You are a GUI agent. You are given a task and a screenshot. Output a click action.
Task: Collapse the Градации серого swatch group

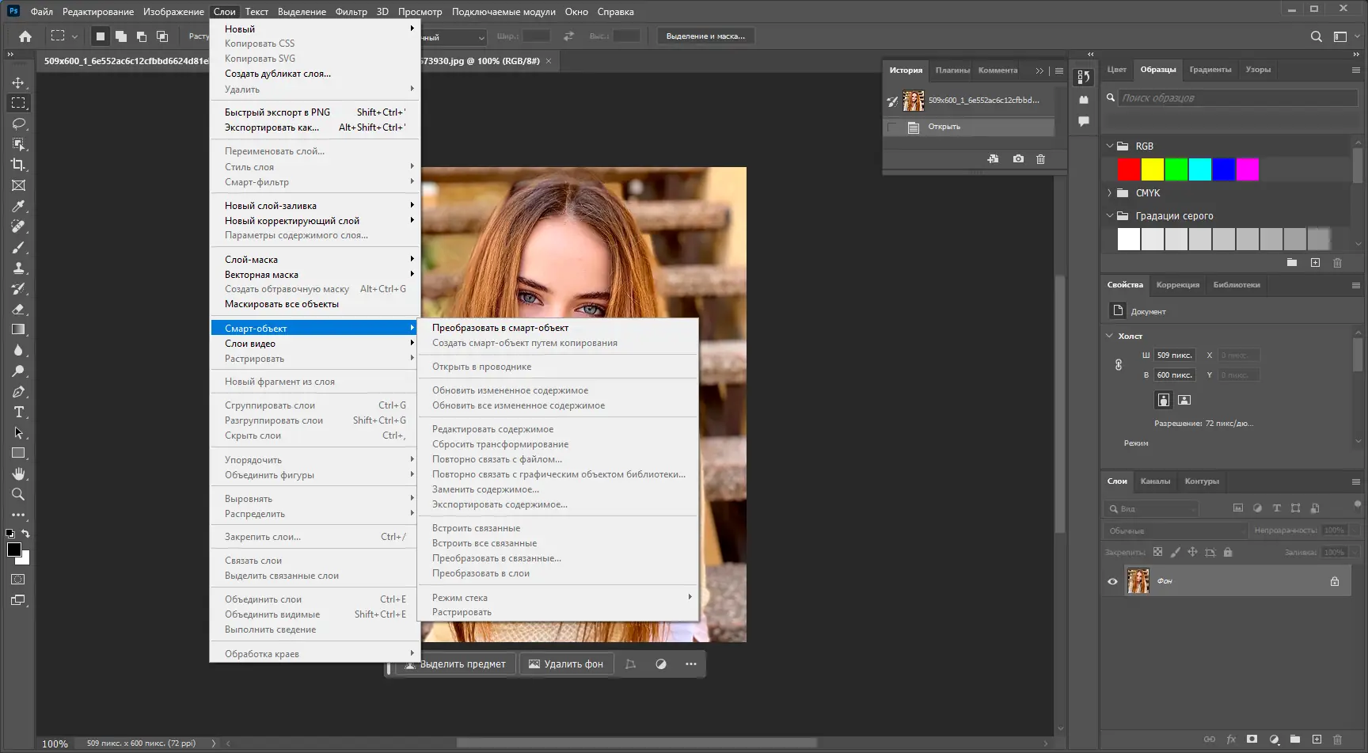tap(1110, 216)
